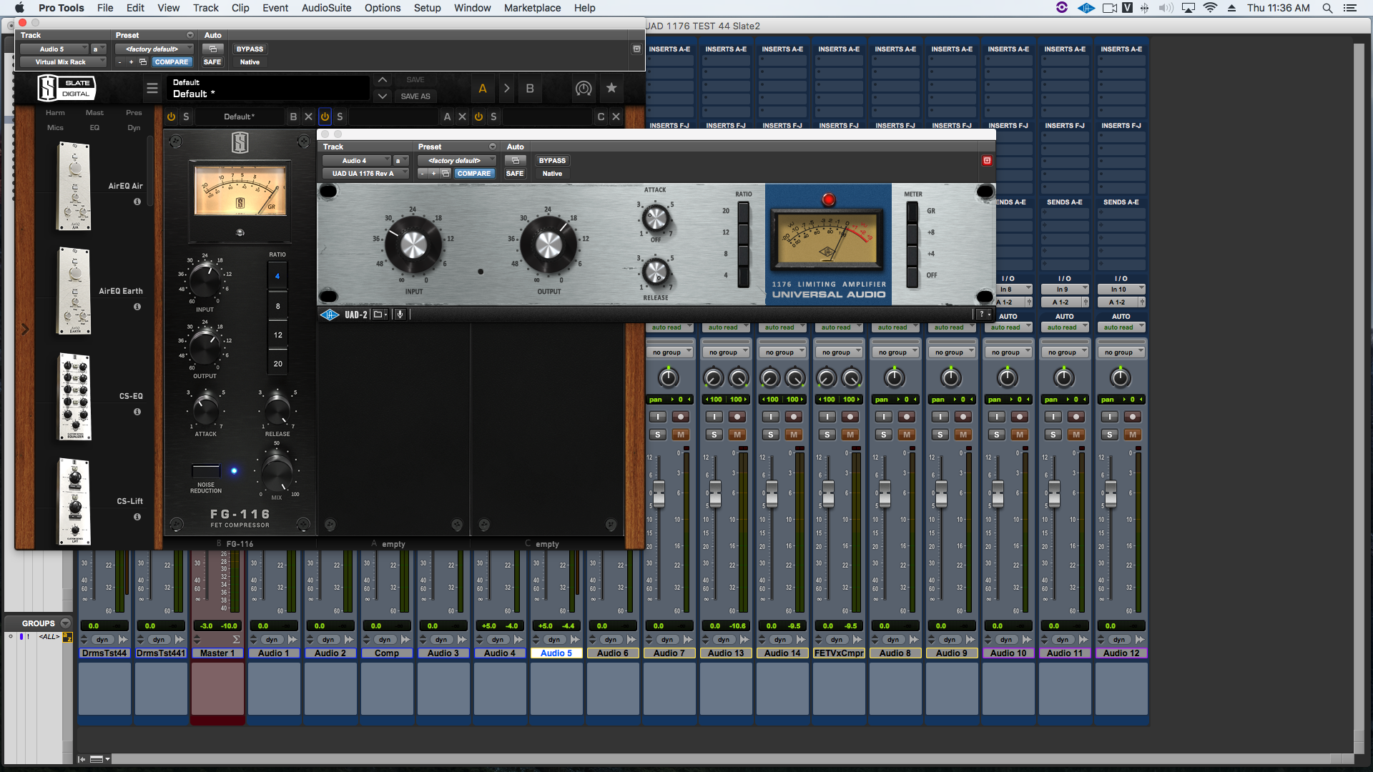Click the microphone icon in UAD plugin toolbar
This screenshot has width=1373, height=772.
coord(400,315)
